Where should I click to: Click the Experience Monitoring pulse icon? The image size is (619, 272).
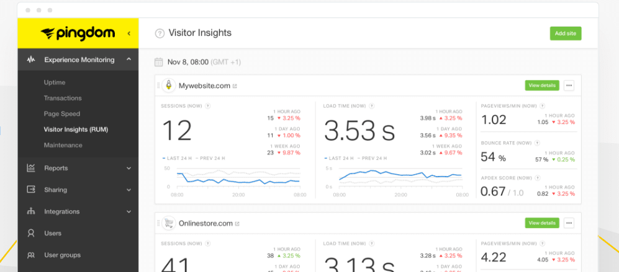tap(31, 59)
